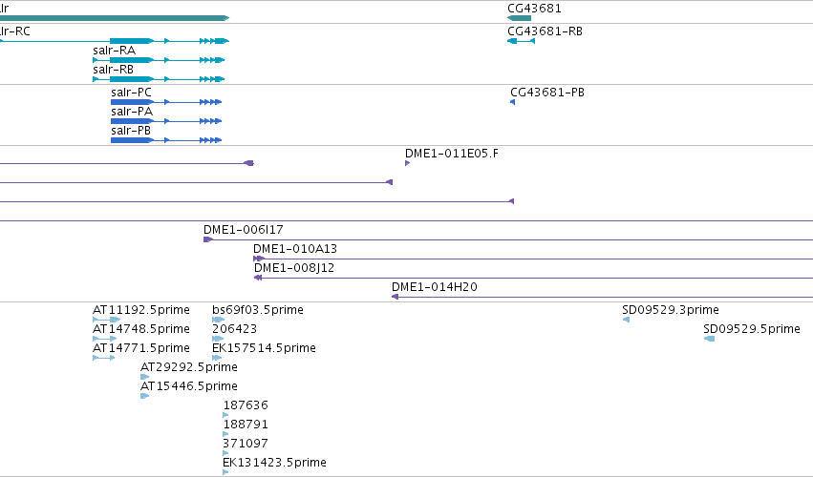Click the EK157514.5prime label
Image resolution: width=813 pixels, height=477 pixels.
pyautogui.click(x=264, y=348)
